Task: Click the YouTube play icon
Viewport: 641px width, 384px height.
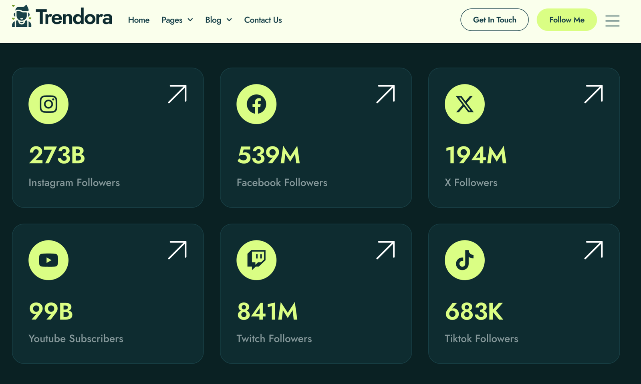Action: tap(48, 260)
